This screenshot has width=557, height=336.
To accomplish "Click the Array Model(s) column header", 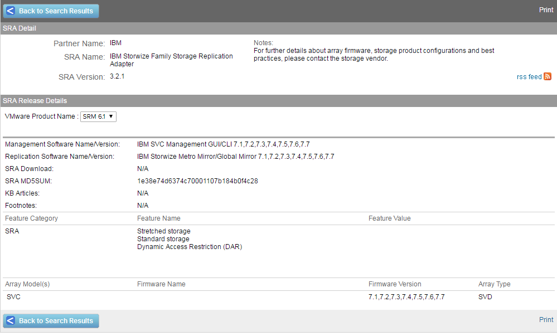I will click(27, 284).
